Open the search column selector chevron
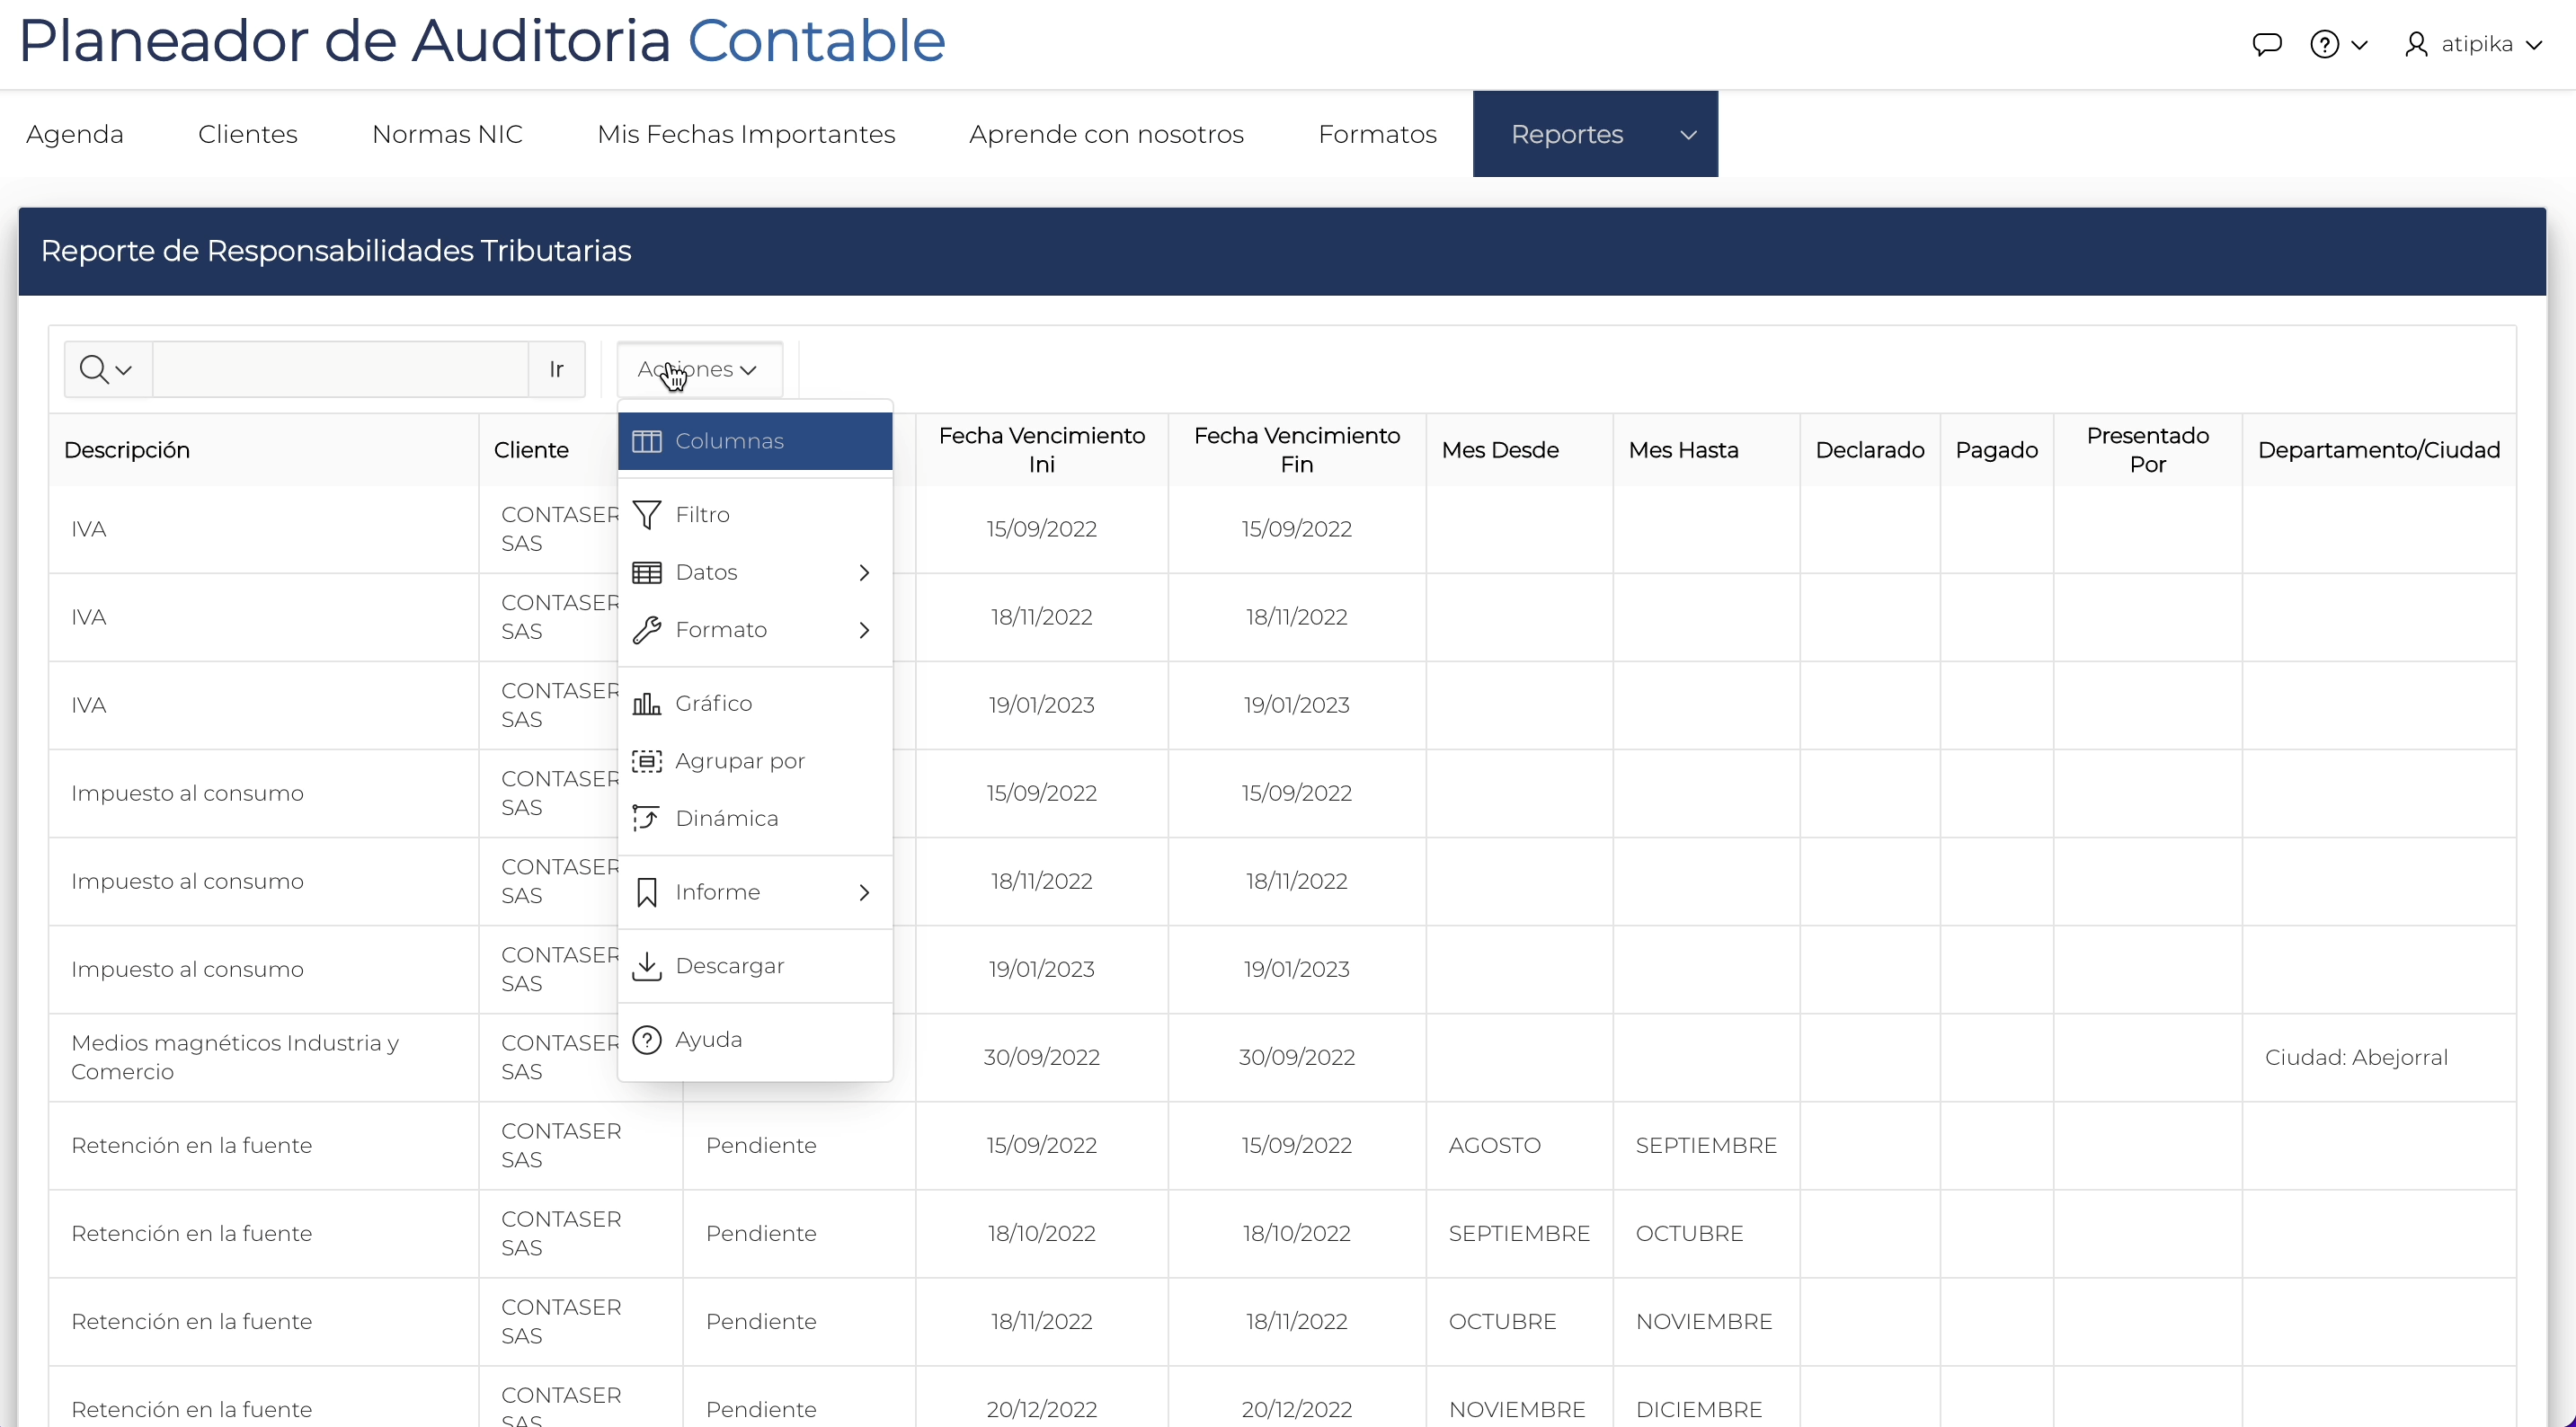 [124, 370]
